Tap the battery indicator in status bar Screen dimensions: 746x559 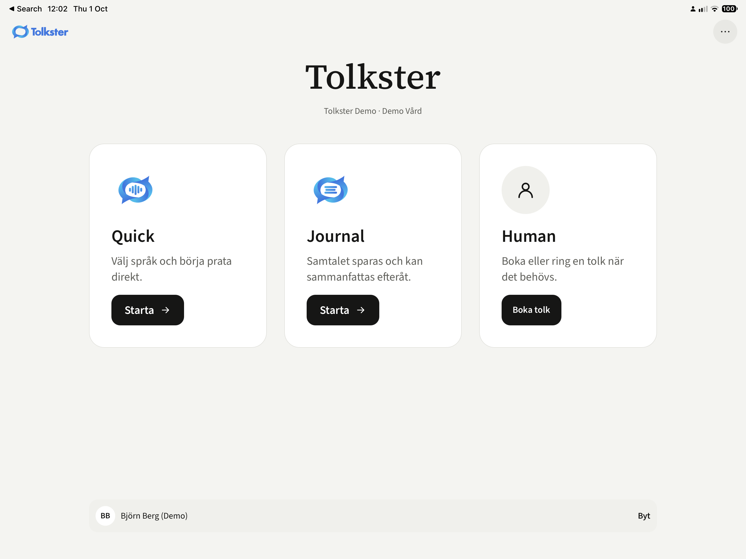point(729,9)
